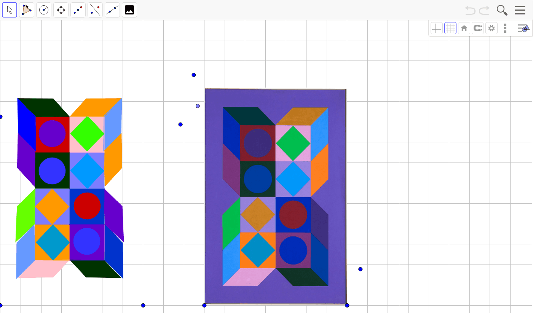Click the blue point above the painting
Screen dimensions: 533x314
pyautogui.click(x=194, y=75)
